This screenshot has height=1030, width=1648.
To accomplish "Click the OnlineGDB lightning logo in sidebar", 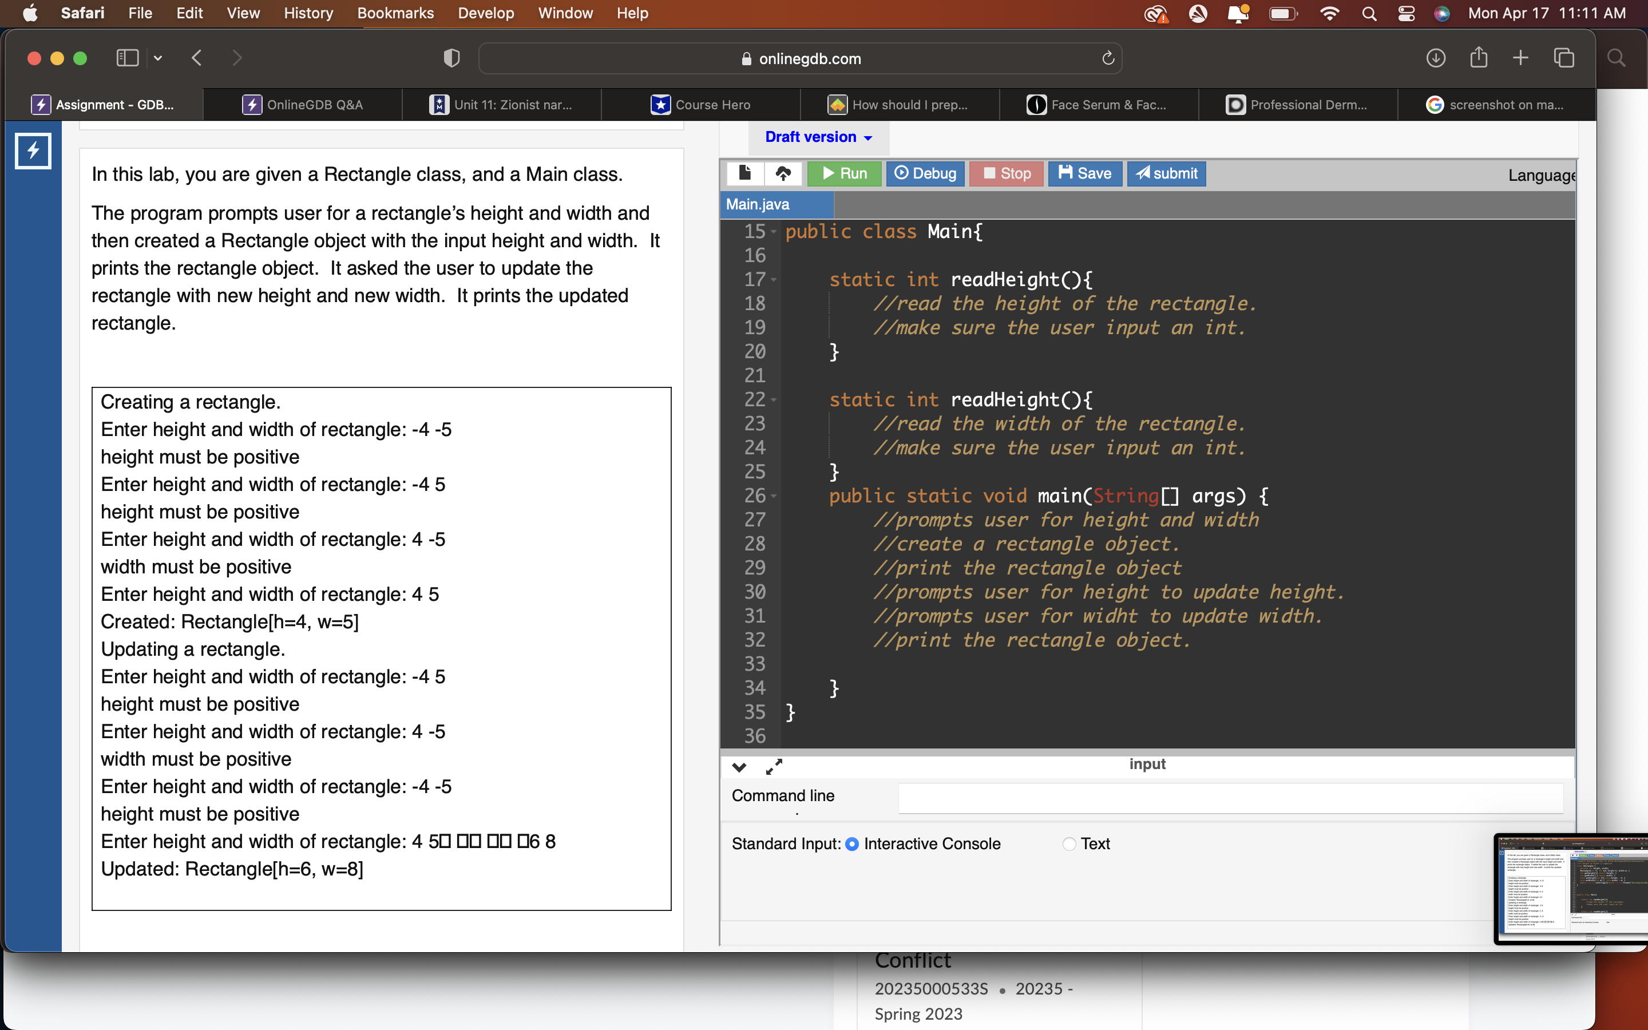I will [33, 150].
